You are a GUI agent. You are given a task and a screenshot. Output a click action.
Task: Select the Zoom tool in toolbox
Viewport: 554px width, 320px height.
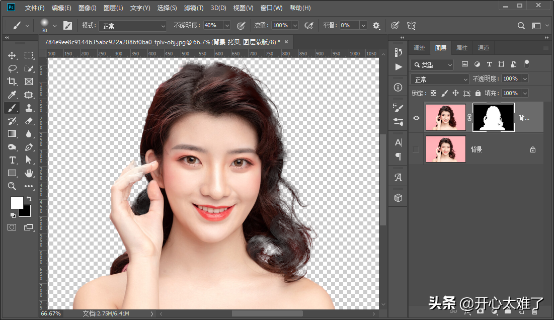(12, 186)
